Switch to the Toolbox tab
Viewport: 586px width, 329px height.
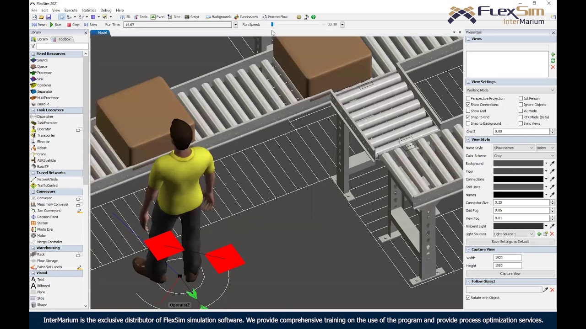coord(61,39)
